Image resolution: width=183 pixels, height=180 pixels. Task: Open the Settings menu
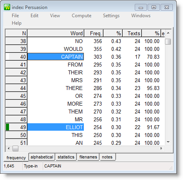click(x=111, y=16)
